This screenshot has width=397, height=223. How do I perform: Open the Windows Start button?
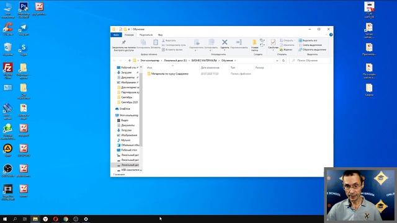pyautogui.click(x=4, y=219)
